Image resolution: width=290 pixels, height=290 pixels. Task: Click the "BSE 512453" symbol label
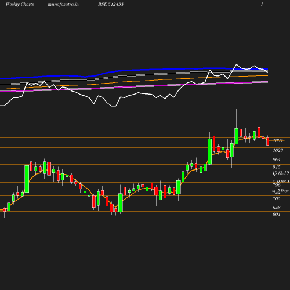pyautogui.click(x=111, y=4)
